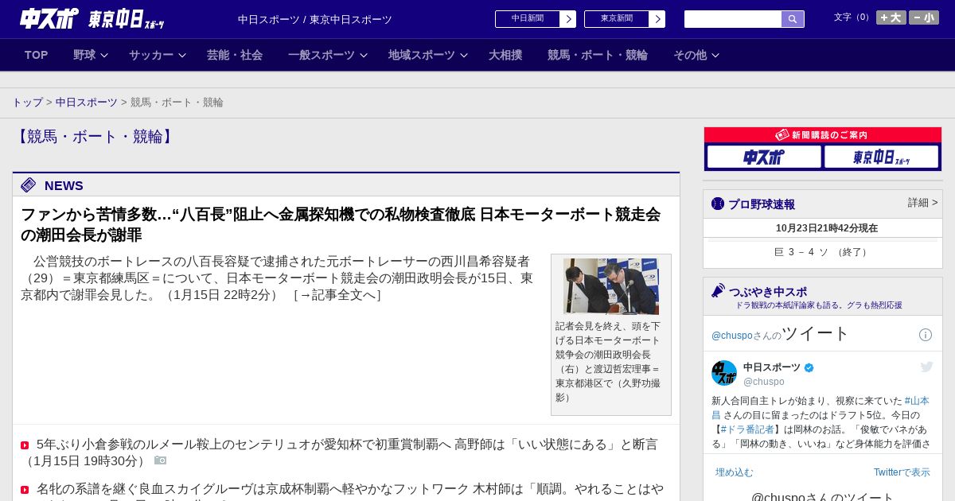Viewport: 955px width, 501px height.
Task: Click the 中日スポーツ breadcrumb link
Action: click(87, 103)
